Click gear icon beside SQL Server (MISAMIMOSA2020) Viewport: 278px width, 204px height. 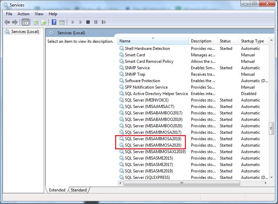(x=122, y=145)
